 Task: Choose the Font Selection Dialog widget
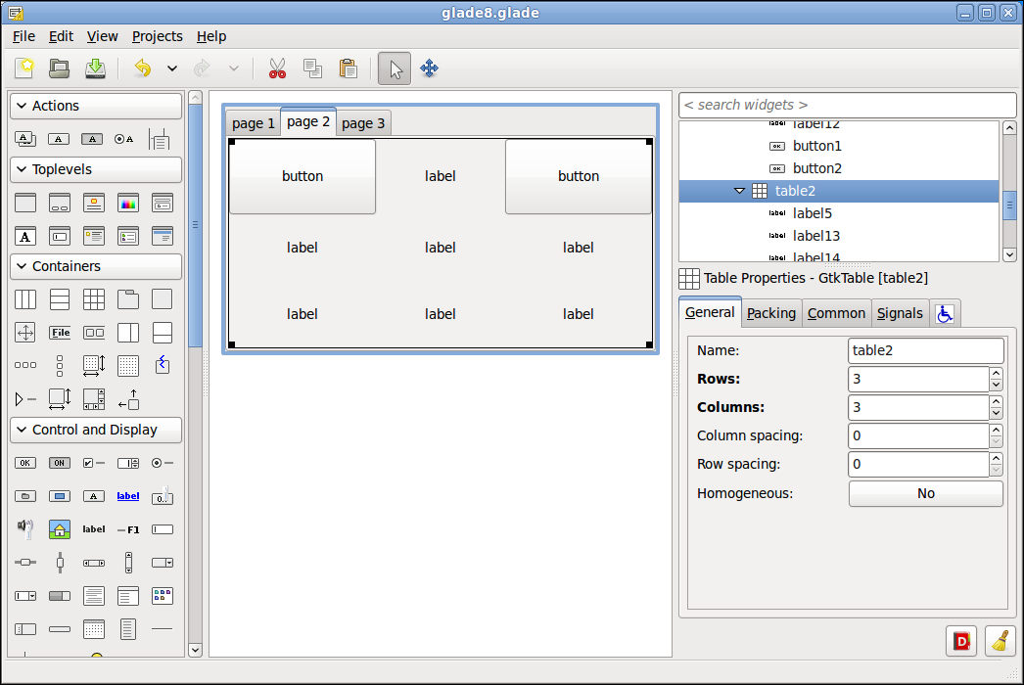tap(25, 236)
